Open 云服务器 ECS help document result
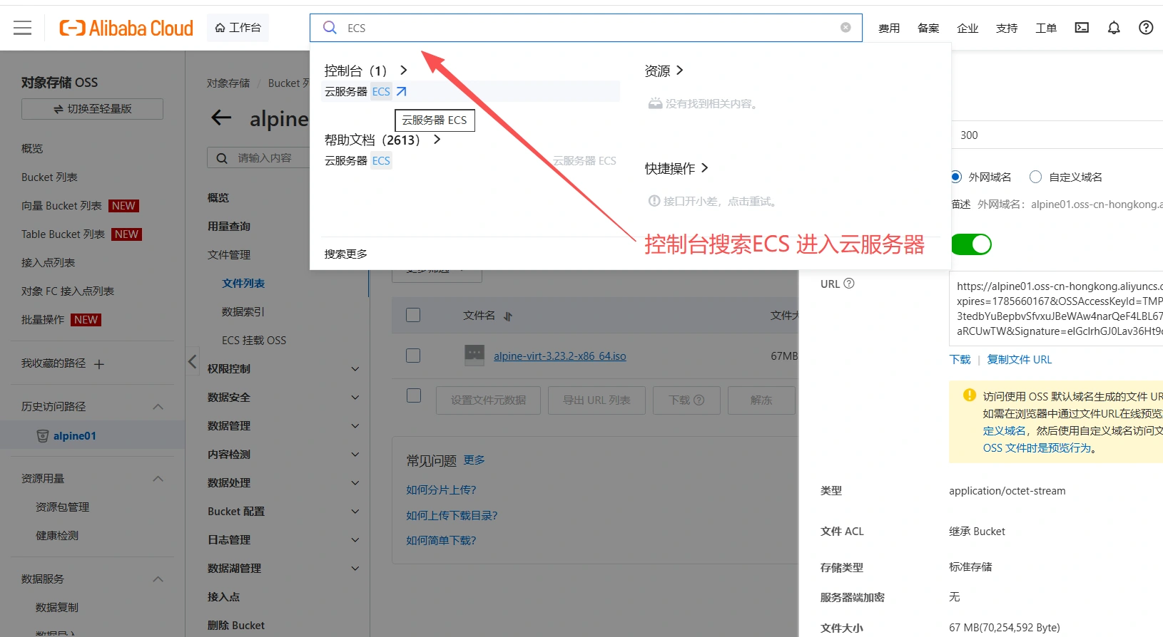The width and height of the screenshot is (1163, 637). pyautogui.click(x=358, y=161)
